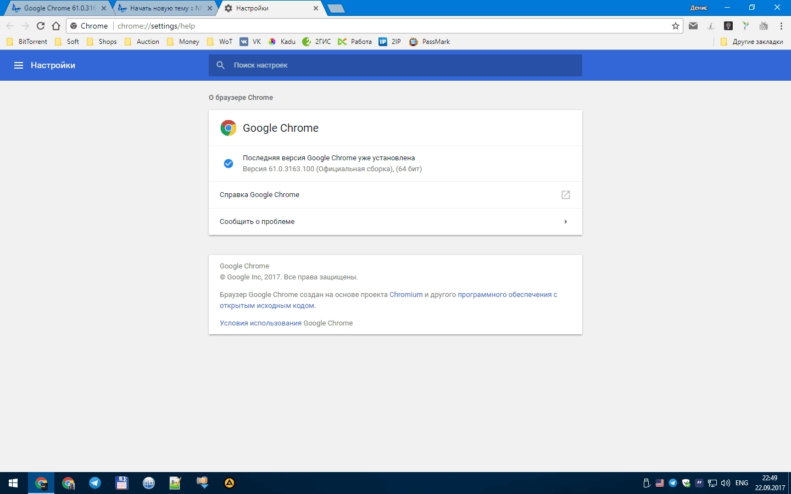Click the Back navigation arrow
The width and height of the screenshot is (791, 494).
(x=10, y=26)
